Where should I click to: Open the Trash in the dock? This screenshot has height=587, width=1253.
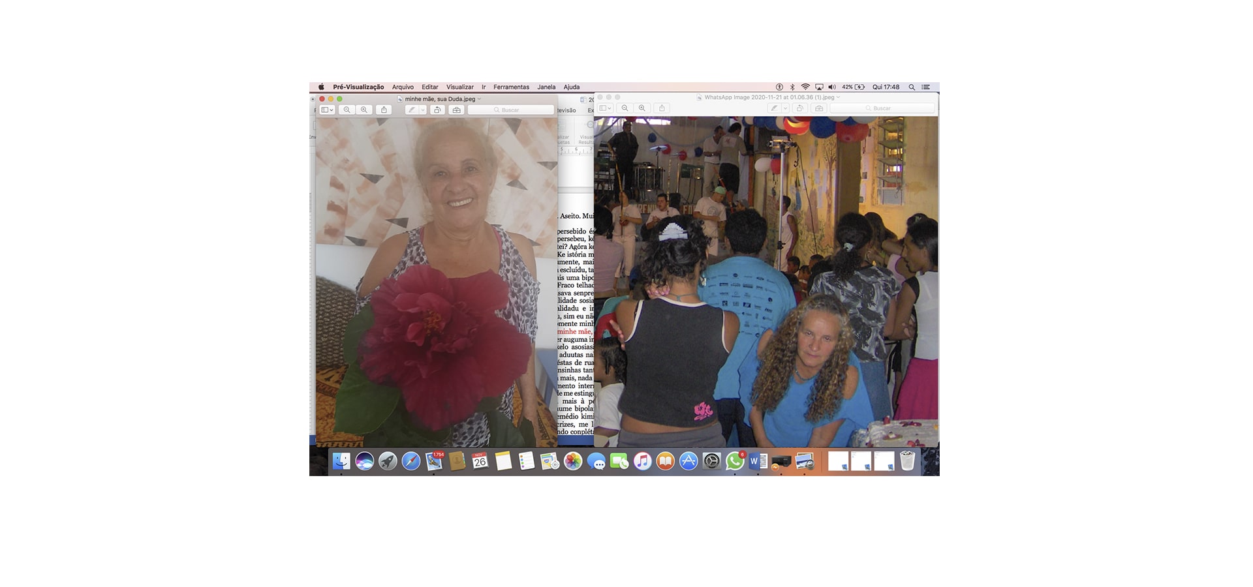coord(907,461)
